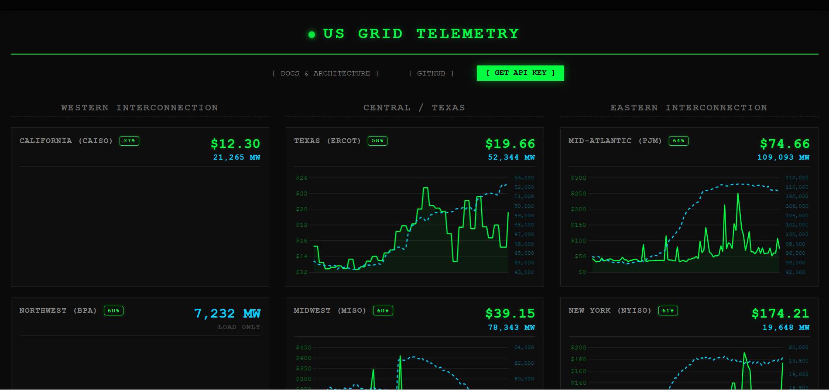This screenshot has width=829, height=390.
Task: Click the 53,000 axis label in ERCOT chart
Action: pos(524,178)
